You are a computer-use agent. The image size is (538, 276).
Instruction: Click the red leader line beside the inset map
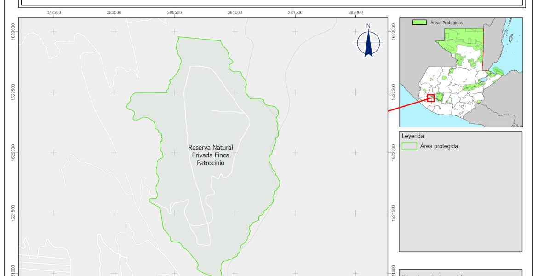coord(407,105)
